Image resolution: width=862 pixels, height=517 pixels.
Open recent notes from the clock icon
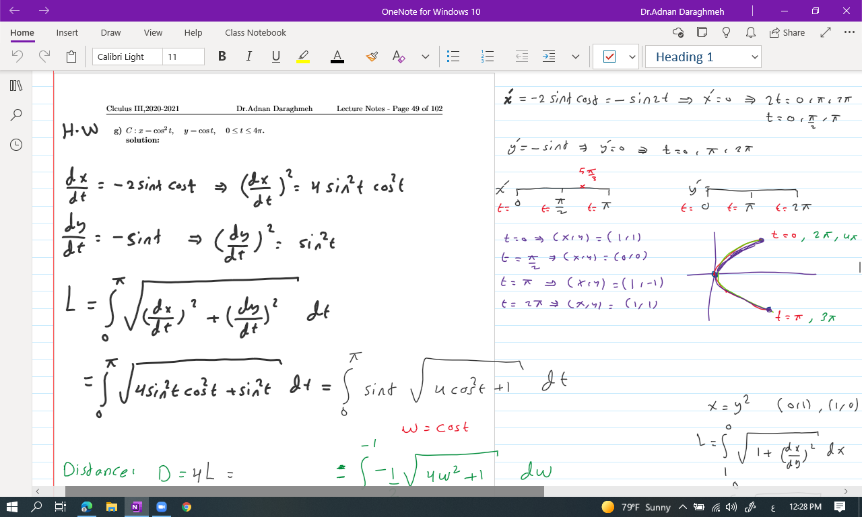coord(16,145)
